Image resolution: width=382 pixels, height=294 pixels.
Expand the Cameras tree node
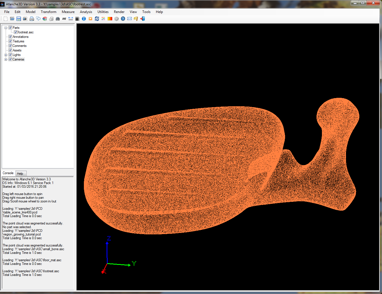click(6, 59)
